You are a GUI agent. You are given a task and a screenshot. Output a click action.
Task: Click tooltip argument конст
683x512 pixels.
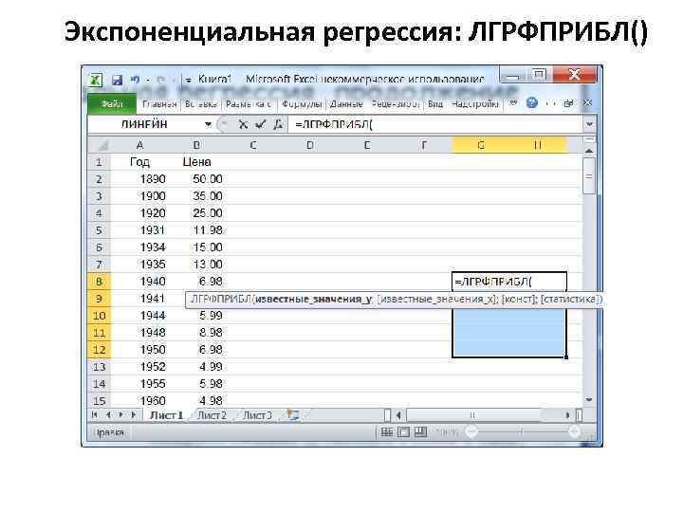(519, 299)
